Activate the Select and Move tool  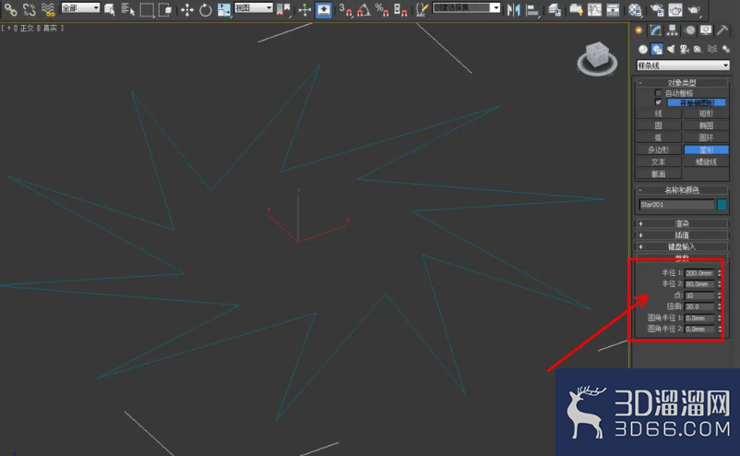tap(187, 9)
